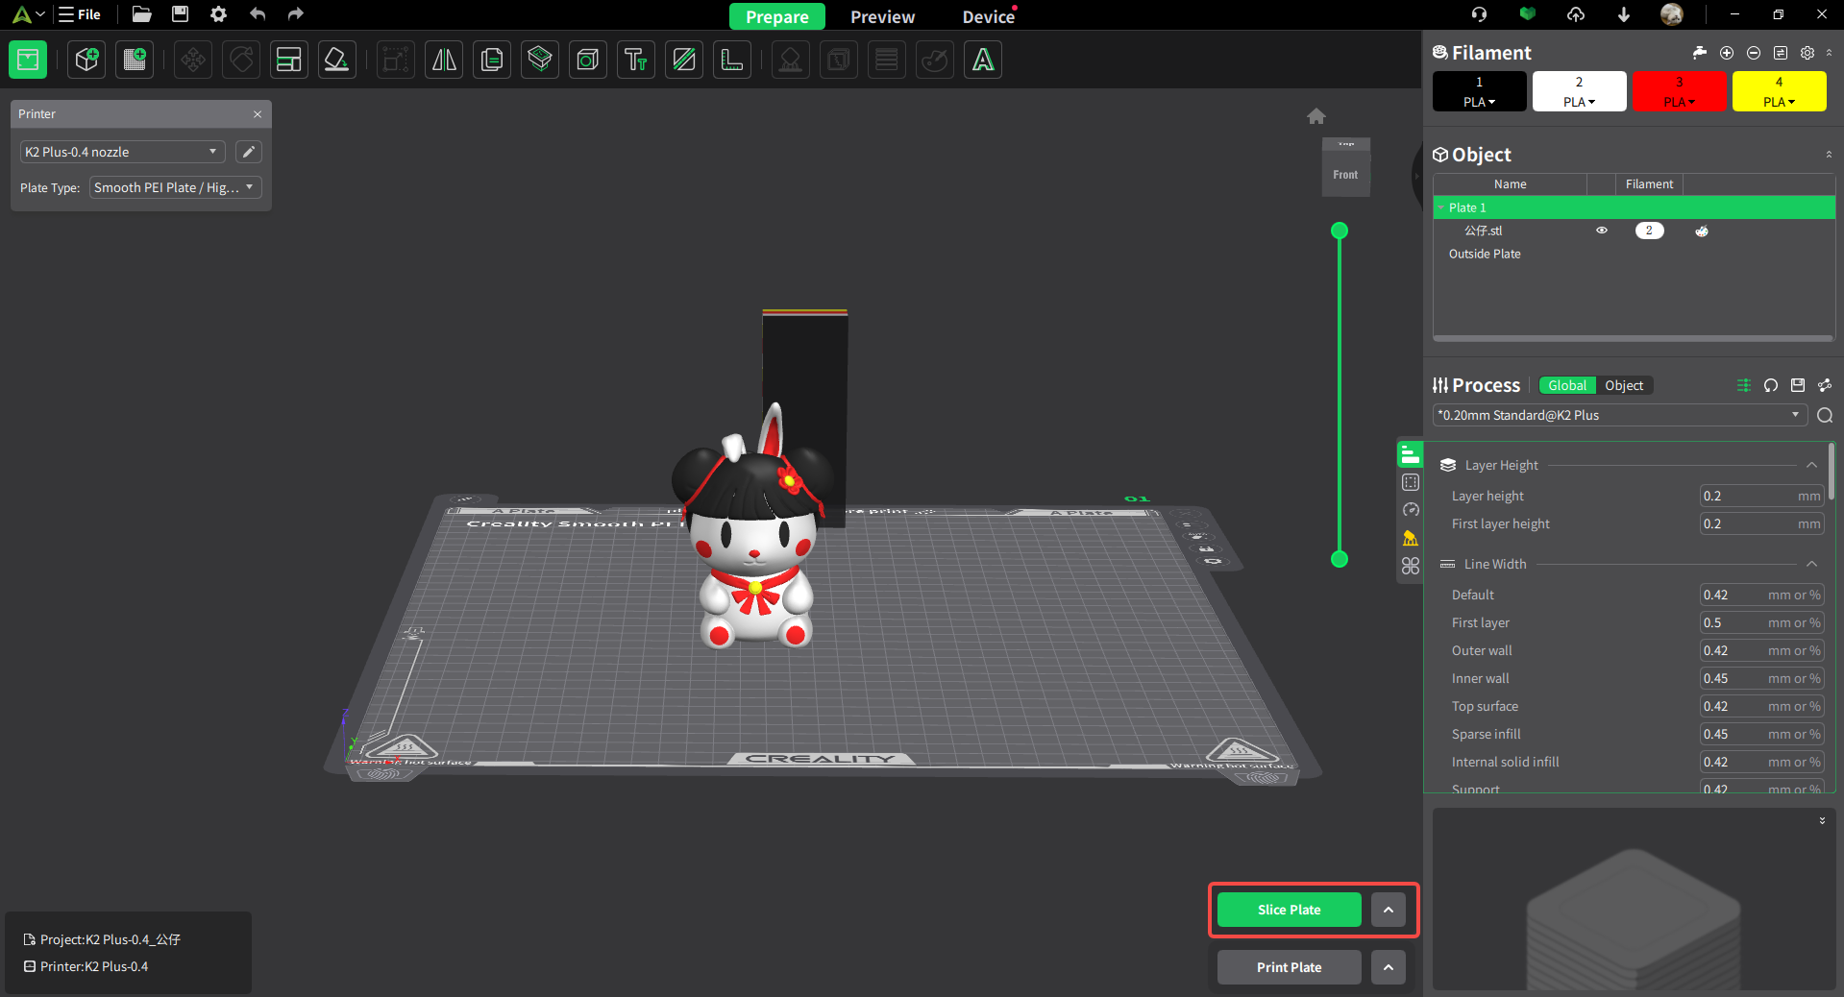
Task: Click the home view icon above view cube
Action: coord(1316,116)
